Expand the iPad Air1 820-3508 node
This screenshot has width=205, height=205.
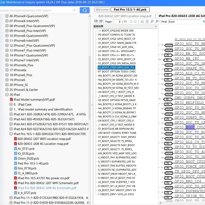pos(11,114)
